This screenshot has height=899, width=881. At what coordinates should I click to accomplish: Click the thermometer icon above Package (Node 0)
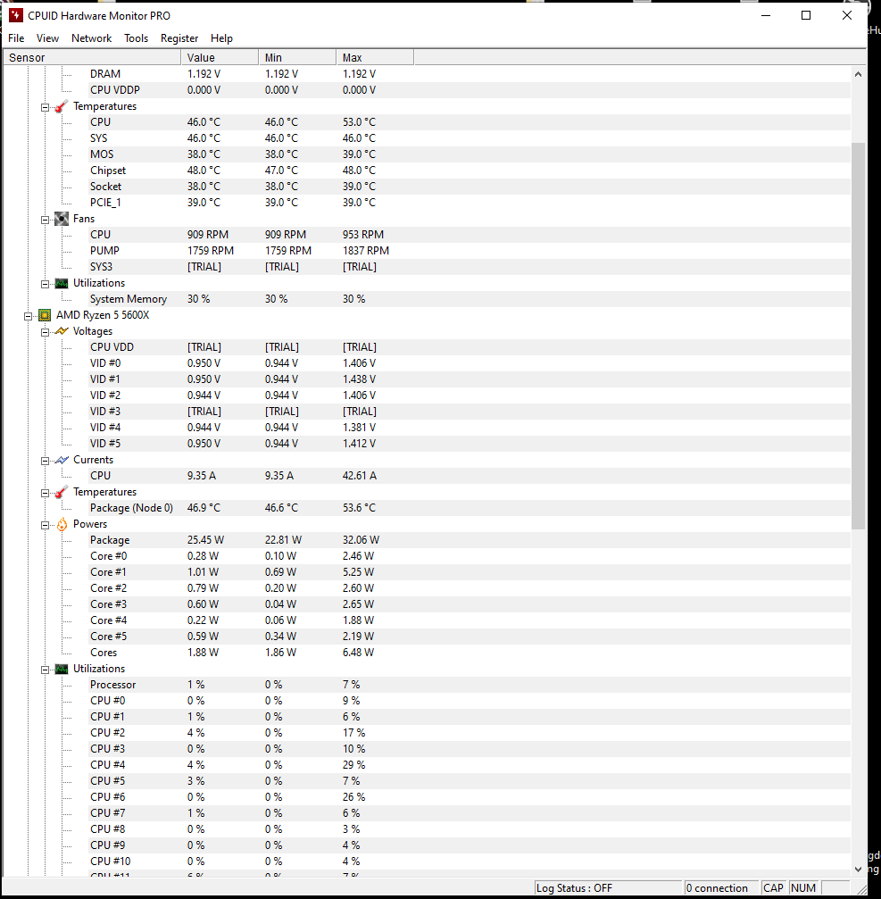62,492
